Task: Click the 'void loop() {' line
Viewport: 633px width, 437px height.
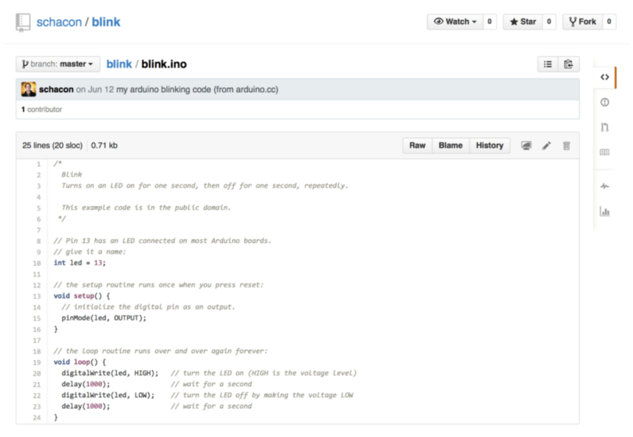Action: click(x=80, y=362)
